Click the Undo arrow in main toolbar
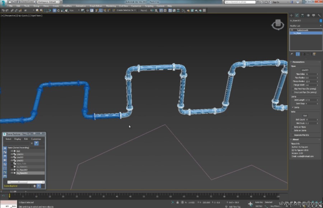The image size is (323, 208). pyautogui.click(x=3, y=10)
